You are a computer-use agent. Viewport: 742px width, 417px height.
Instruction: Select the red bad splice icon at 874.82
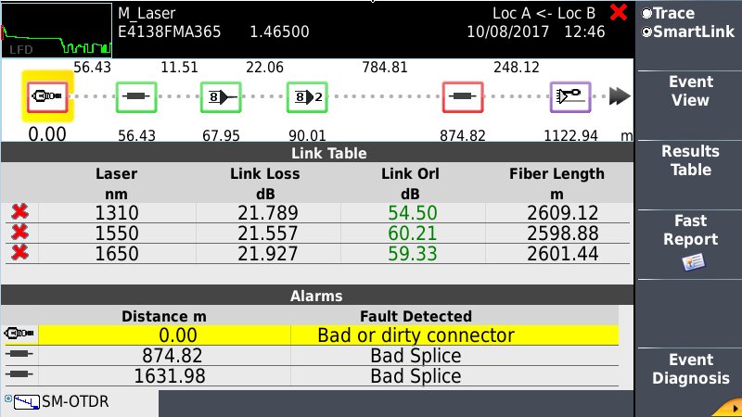tap(463, 97)
